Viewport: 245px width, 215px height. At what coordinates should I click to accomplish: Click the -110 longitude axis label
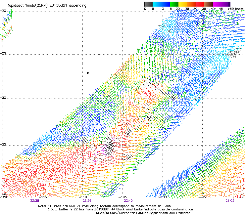coord(83,197)
